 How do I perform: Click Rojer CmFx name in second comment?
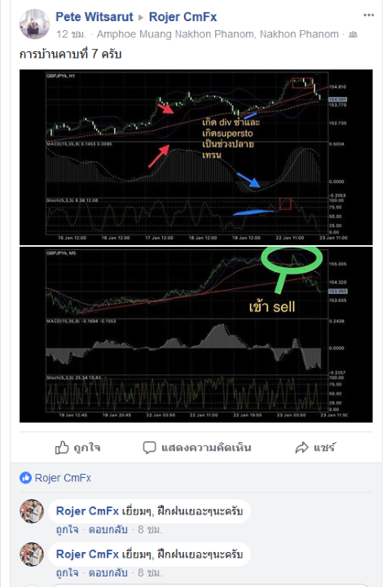click(x=87, y=554)
